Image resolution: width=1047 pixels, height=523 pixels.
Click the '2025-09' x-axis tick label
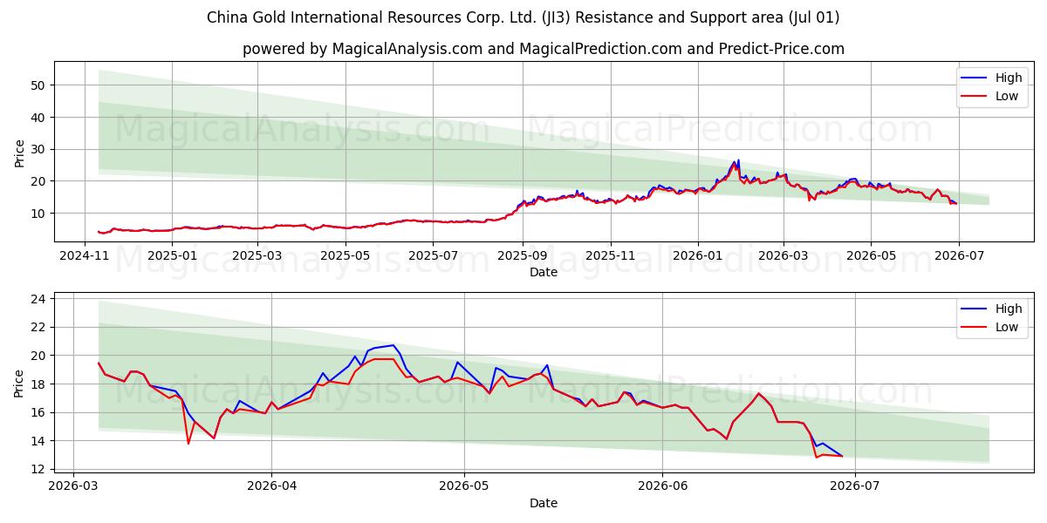pyautogui.click(x=523, y=255)
